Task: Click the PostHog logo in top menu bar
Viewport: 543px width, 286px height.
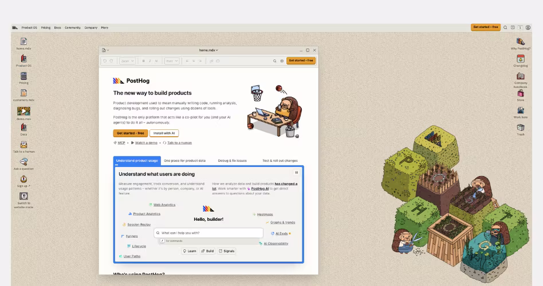Action: pos(15,27)
